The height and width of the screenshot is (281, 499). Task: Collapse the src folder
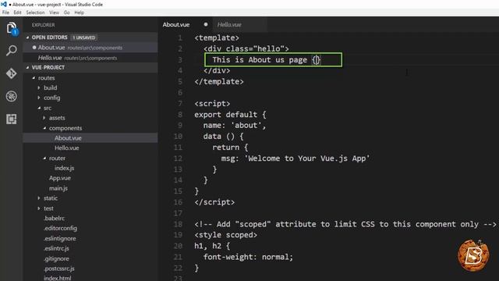coord(39,108)
